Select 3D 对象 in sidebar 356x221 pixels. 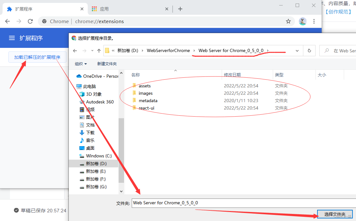[90, 94]
